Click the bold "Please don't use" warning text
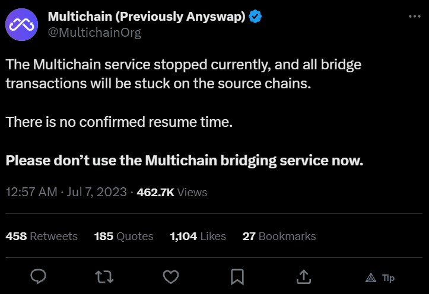429x294 pixels. coord(184,161)
